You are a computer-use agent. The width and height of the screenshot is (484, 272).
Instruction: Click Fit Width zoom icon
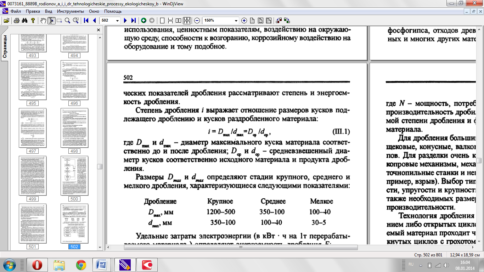tap(269, 21)
